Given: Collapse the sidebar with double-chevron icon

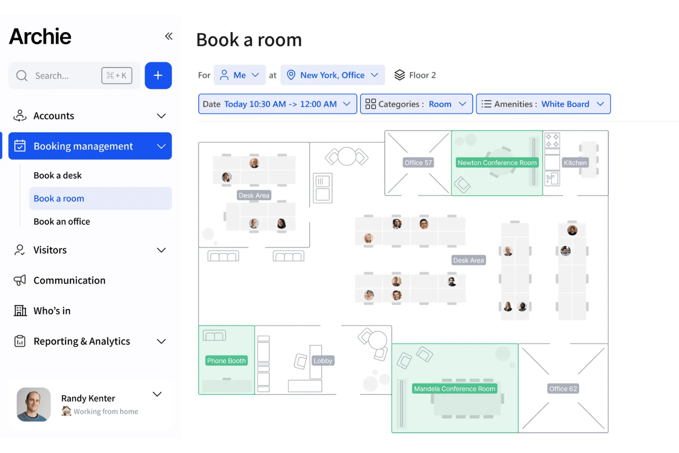Looking at the screenshot, I should point(168,36).
